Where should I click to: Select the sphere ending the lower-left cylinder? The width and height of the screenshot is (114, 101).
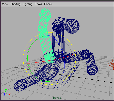pyautogui.click(x=21, y=85)
